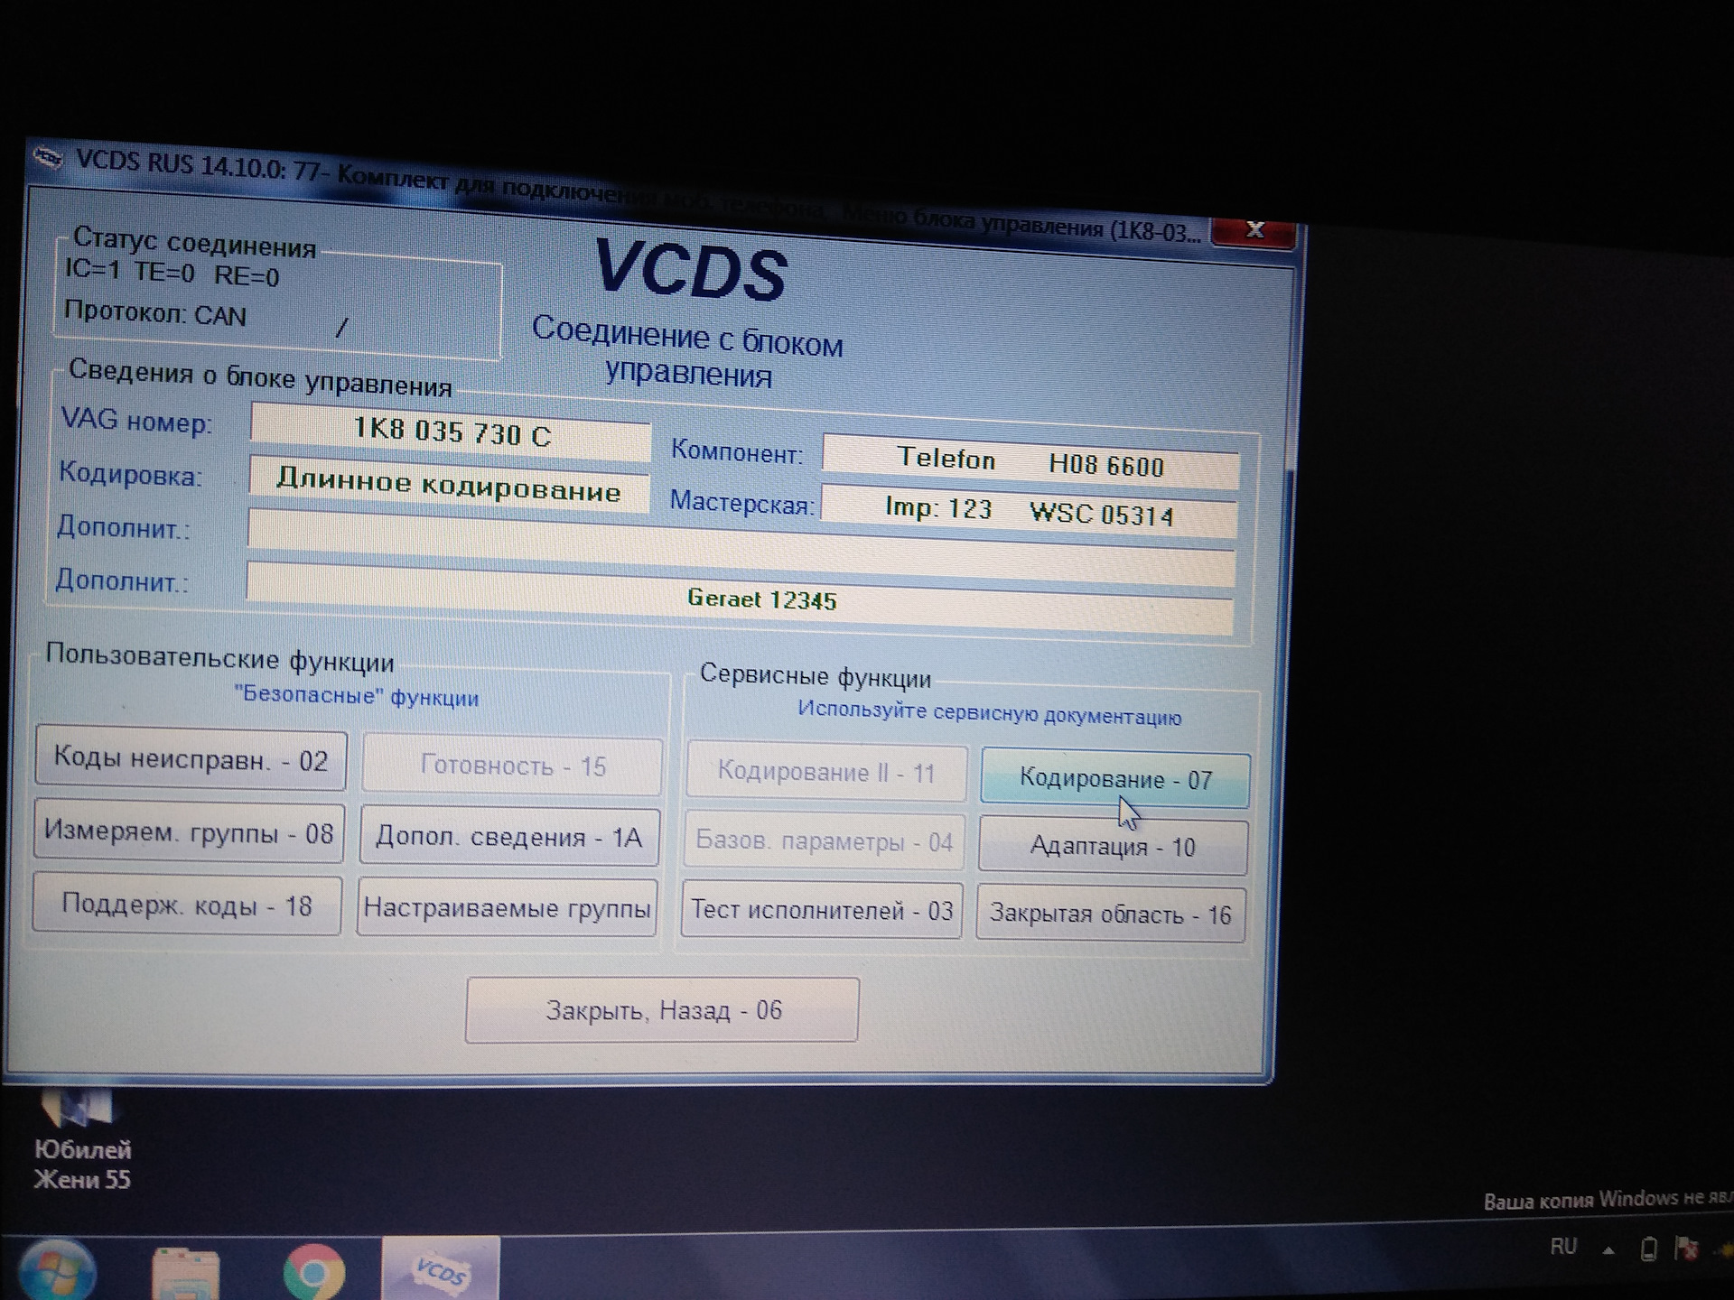Open Допол. сведения - 1A

pos(509,837)
